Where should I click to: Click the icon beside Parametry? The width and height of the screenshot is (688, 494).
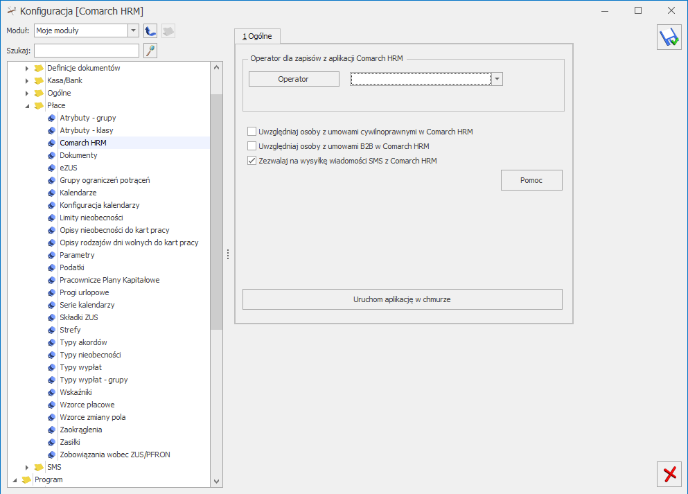point(51,256)
